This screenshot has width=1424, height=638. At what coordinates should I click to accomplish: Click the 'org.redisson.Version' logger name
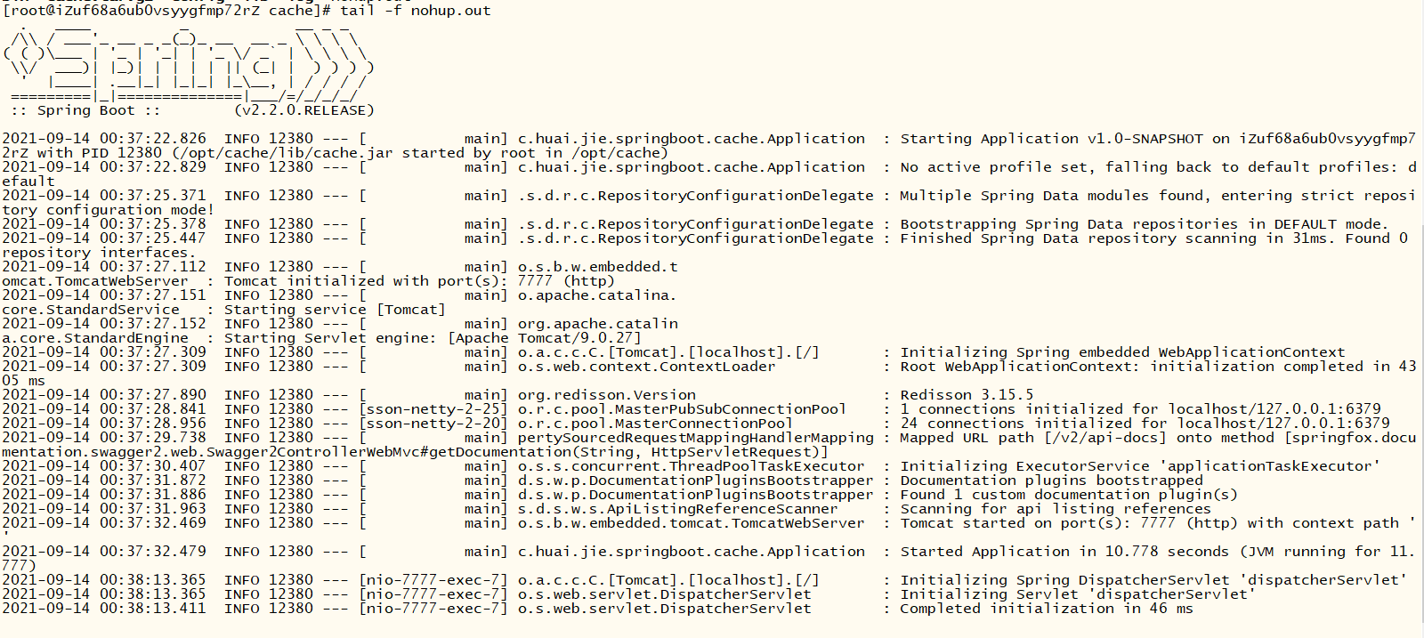(x=607, y=395)
